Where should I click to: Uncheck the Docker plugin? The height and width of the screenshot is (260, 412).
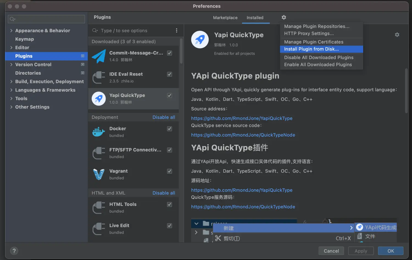pyautogui.click(x=169, y=128)
